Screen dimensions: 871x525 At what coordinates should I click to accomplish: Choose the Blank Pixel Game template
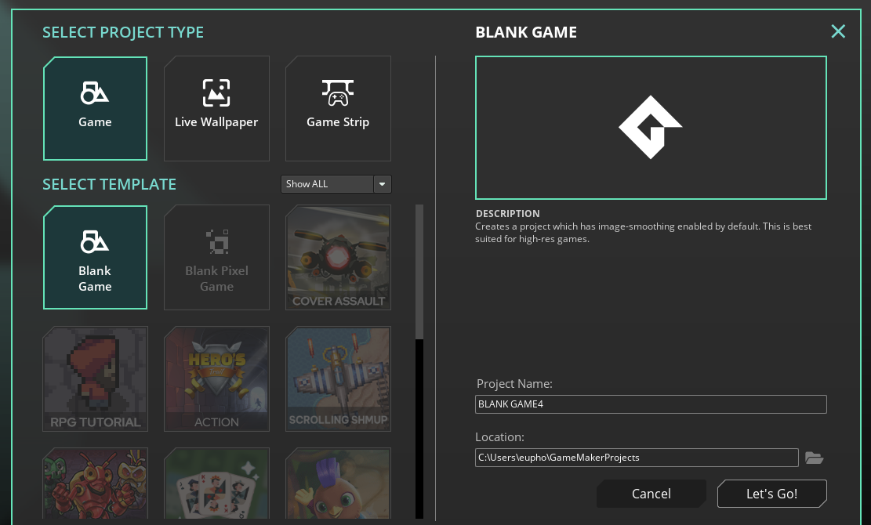216,258
